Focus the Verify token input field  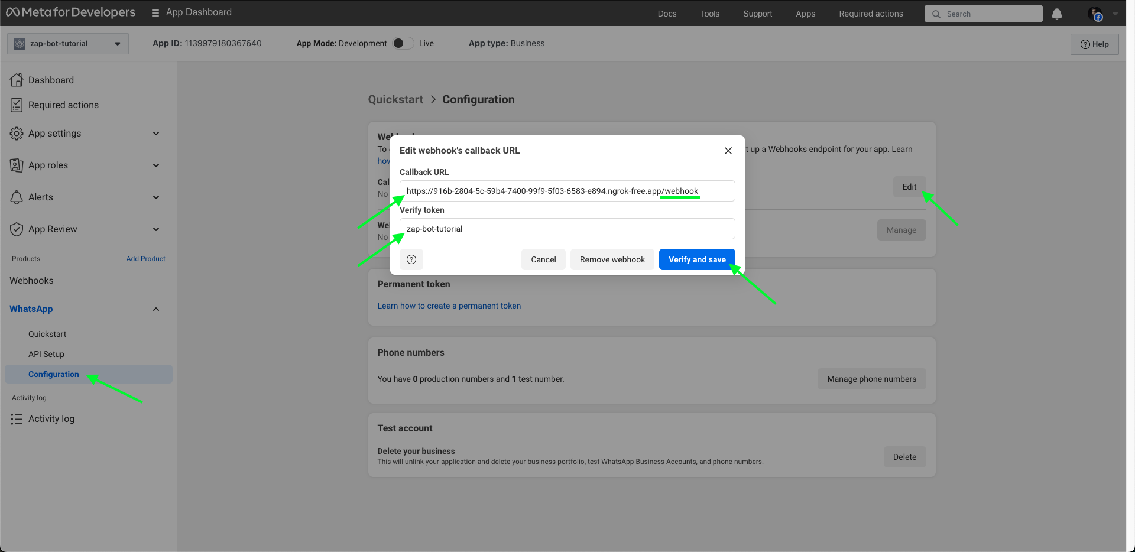click(x=567, y=229)
